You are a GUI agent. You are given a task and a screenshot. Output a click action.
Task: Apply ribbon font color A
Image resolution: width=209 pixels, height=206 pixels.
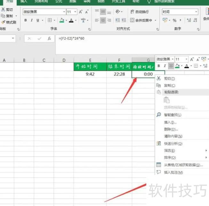[71, 20]
